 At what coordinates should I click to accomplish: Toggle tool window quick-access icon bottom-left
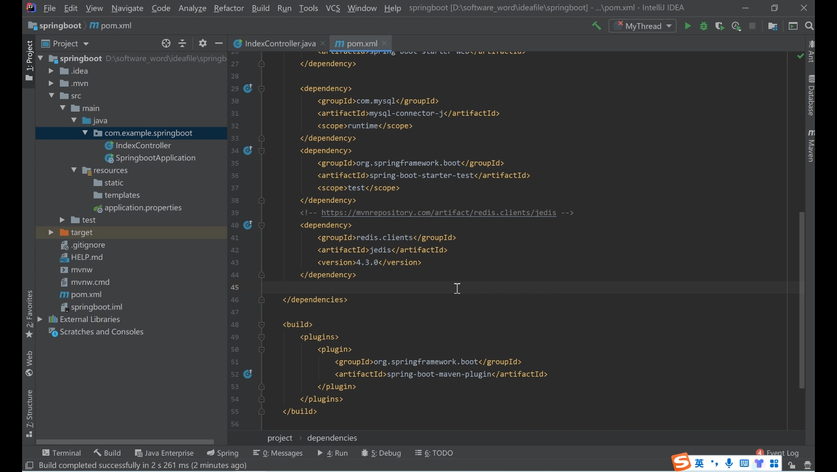(x=29, y=465)
